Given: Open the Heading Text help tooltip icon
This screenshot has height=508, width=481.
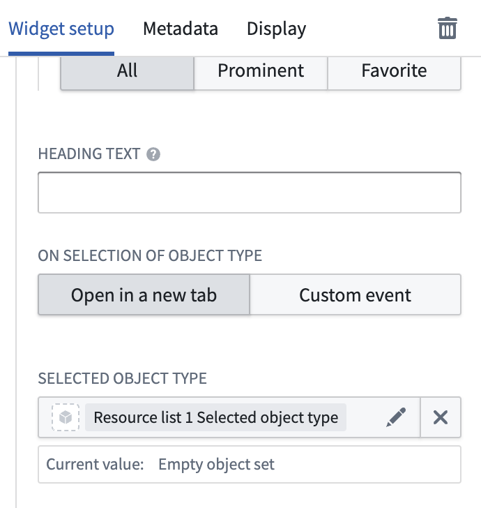Looking at the screenshot, I should (x=153, y=154).
